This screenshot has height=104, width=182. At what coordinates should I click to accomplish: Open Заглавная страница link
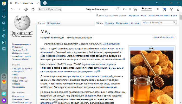pyautogui.click(x=21, y=44)
